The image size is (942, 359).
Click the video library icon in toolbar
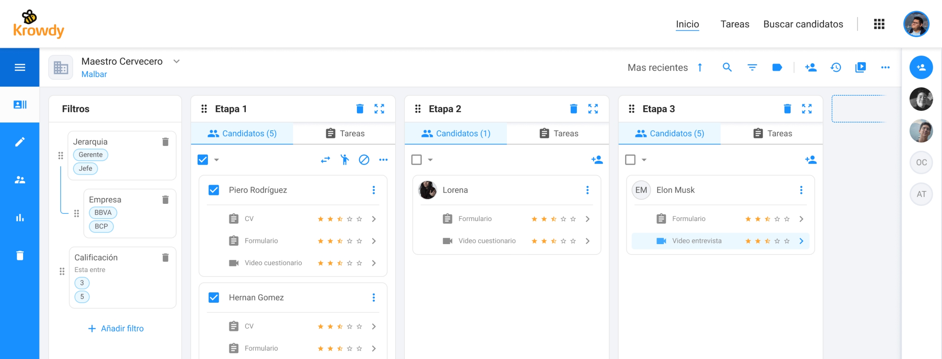point(861,67)
